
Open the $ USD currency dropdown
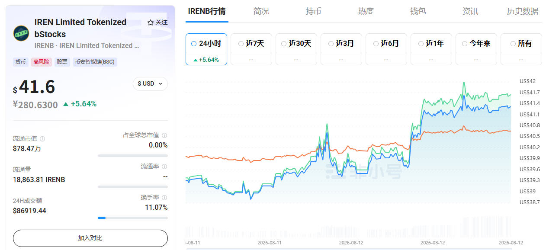[x=150, y=83]
